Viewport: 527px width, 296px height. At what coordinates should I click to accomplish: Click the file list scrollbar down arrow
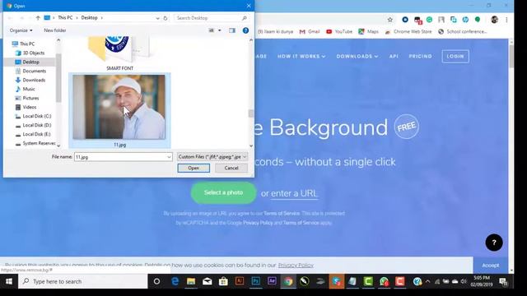click(x=251, y=146)
